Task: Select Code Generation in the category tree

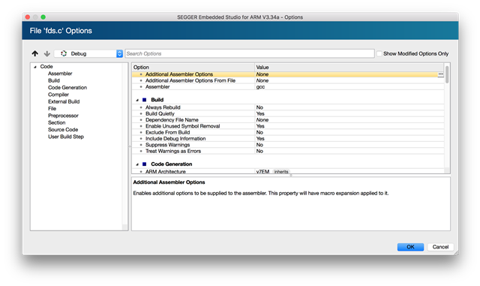Action: pos(67,88)
